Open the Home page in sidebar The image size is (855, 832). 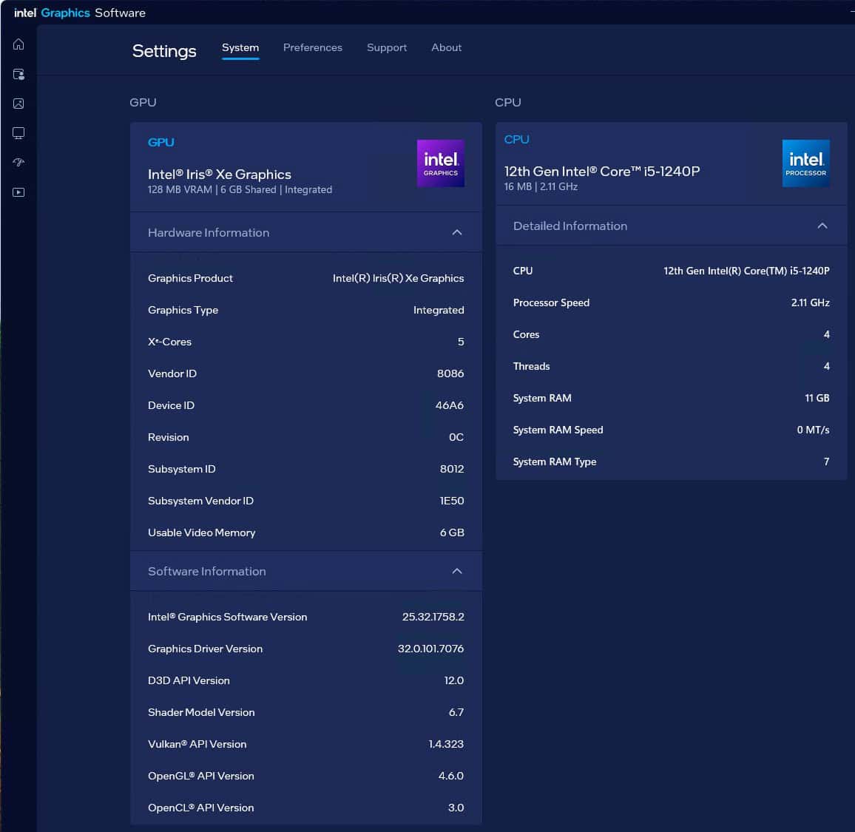pos(18,44)
